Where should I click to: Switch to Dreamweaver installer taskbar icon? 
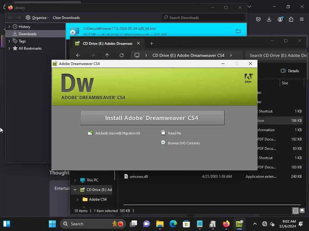point(239,224)
